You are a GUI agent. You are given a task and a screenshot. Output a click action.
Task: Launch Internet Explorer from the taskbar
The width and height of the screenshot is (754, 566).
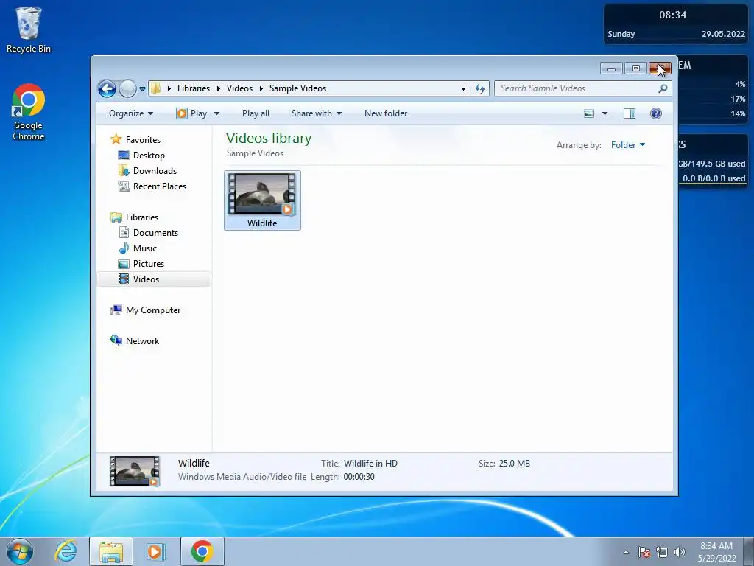[66, 551]
